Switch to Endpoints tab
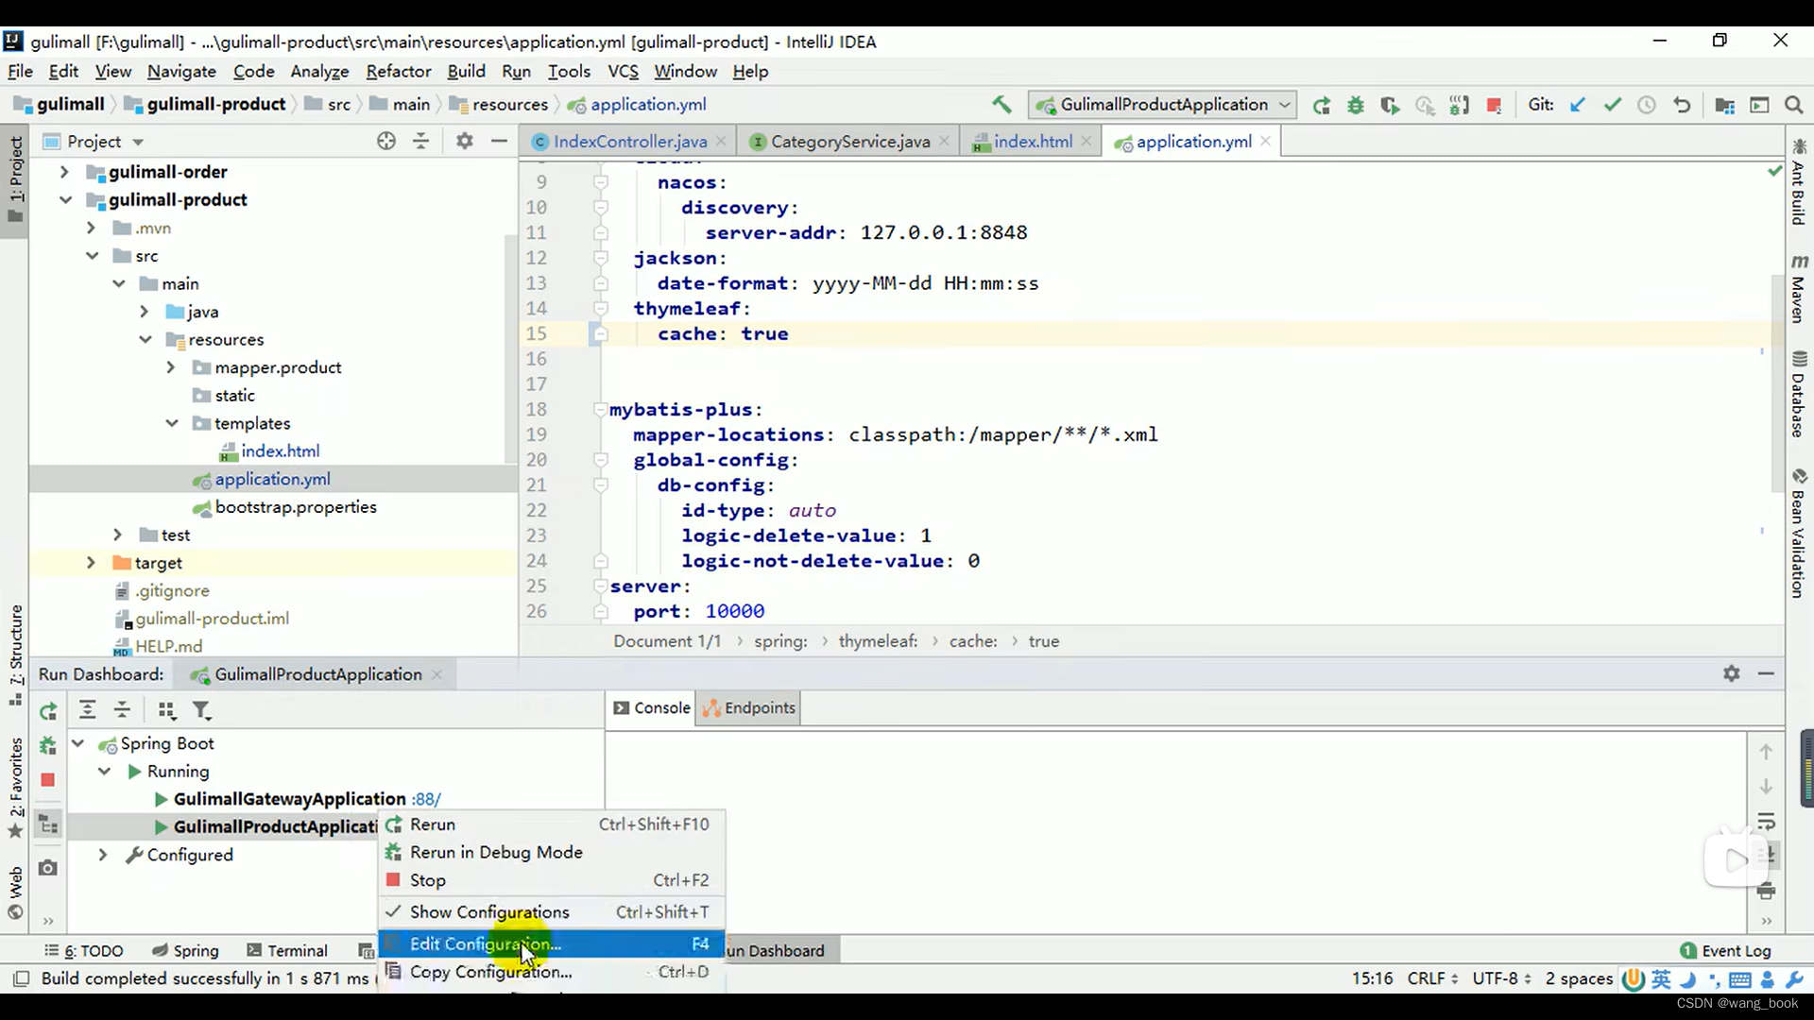Image resolution: width=1814 pixels, height=1020 pixels. point(749,707)
